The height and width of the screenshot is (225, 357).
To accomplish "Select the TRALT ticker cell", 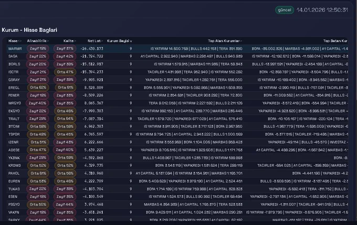I will click(14, 119).
